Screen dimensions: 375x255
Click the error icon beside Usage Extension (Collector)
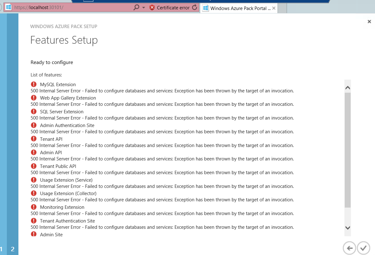(34, 193)
